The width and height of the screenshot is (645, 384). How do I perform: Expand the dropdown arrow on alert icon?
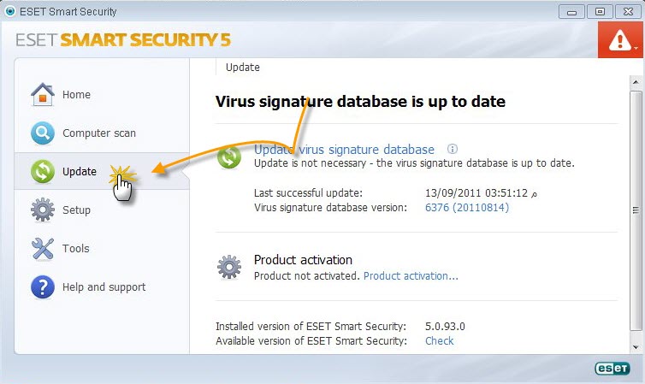coord(636,48)
